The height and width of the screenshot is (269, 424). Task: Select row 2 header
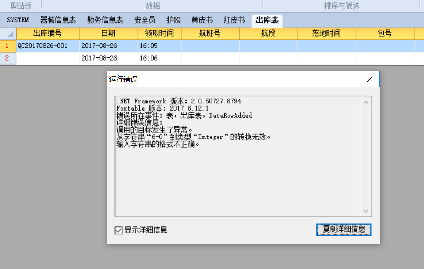(8, 58)
